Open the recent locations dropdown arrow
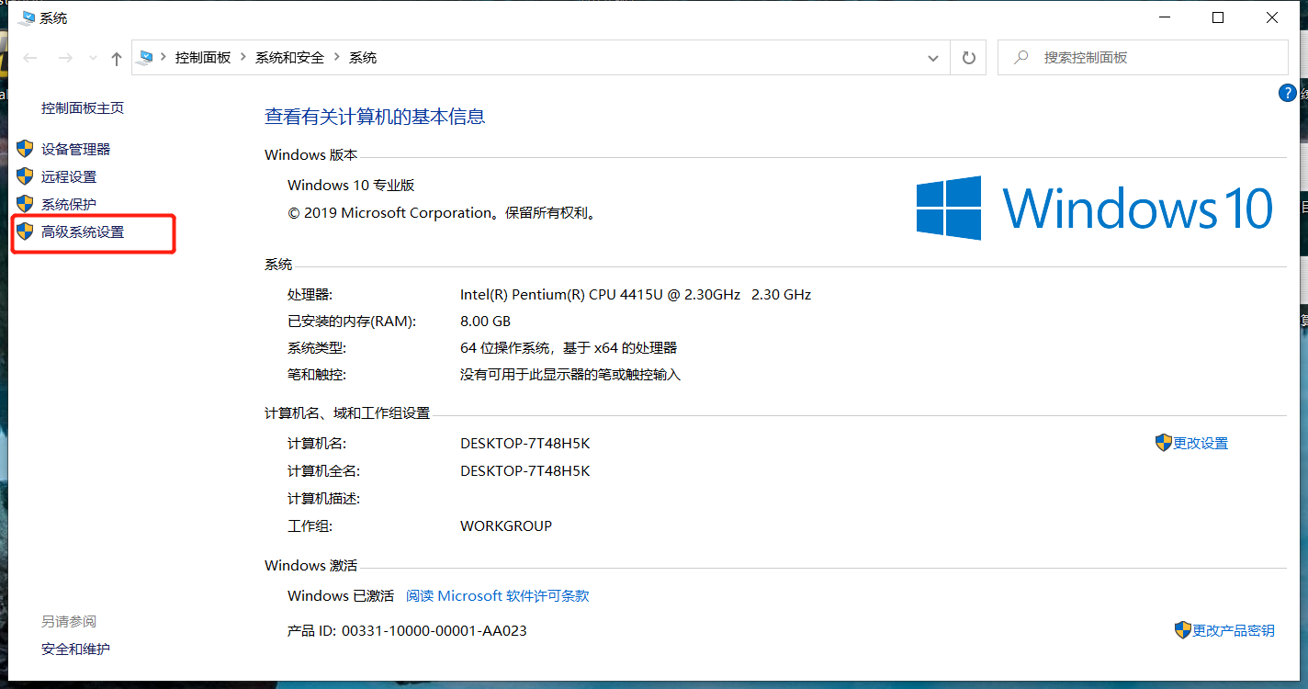The height and width of the screenshot is (689, 1308). click(x=93, y=58)
